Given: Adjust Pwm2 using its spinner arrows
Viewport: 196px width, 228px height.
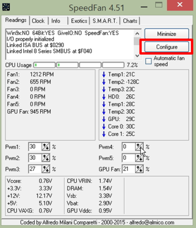Looking at the screenshot, I should pos(46,158).
